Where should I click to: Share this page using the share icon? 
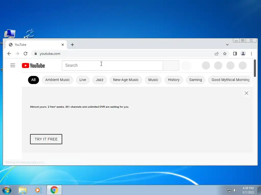[217, 54]
